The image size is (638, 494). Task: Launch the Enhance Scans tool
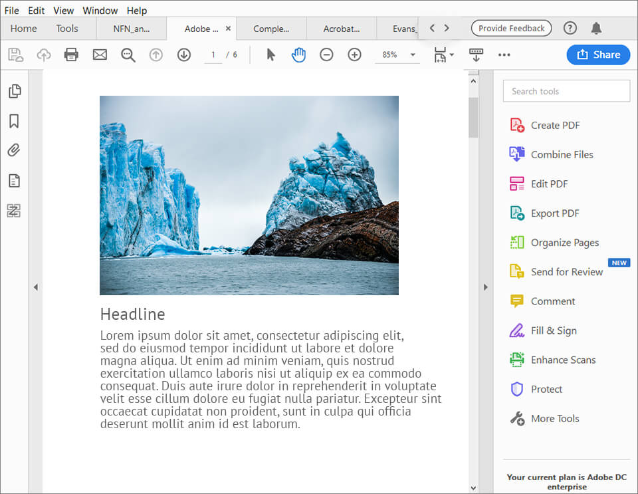coord(561,360)
